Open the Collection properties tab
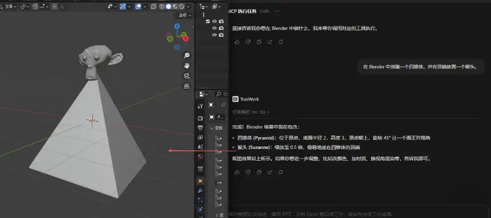This screenshot has width=491, height=218. [200, 169]
